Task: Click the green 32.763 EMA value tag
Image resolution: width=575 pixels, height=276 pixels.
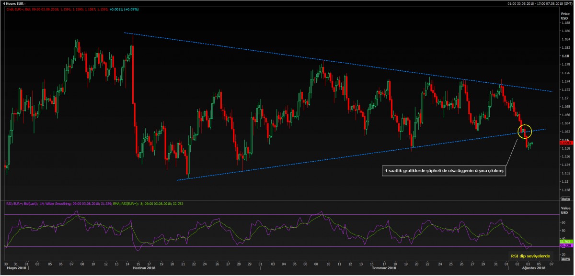Action: [565, 242]
